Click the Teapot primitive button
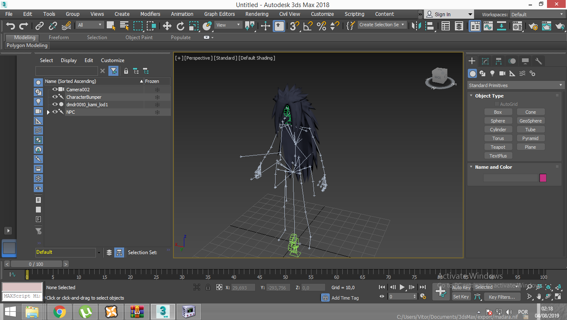This screenshot has height=320, width=567. coord(498,147)
